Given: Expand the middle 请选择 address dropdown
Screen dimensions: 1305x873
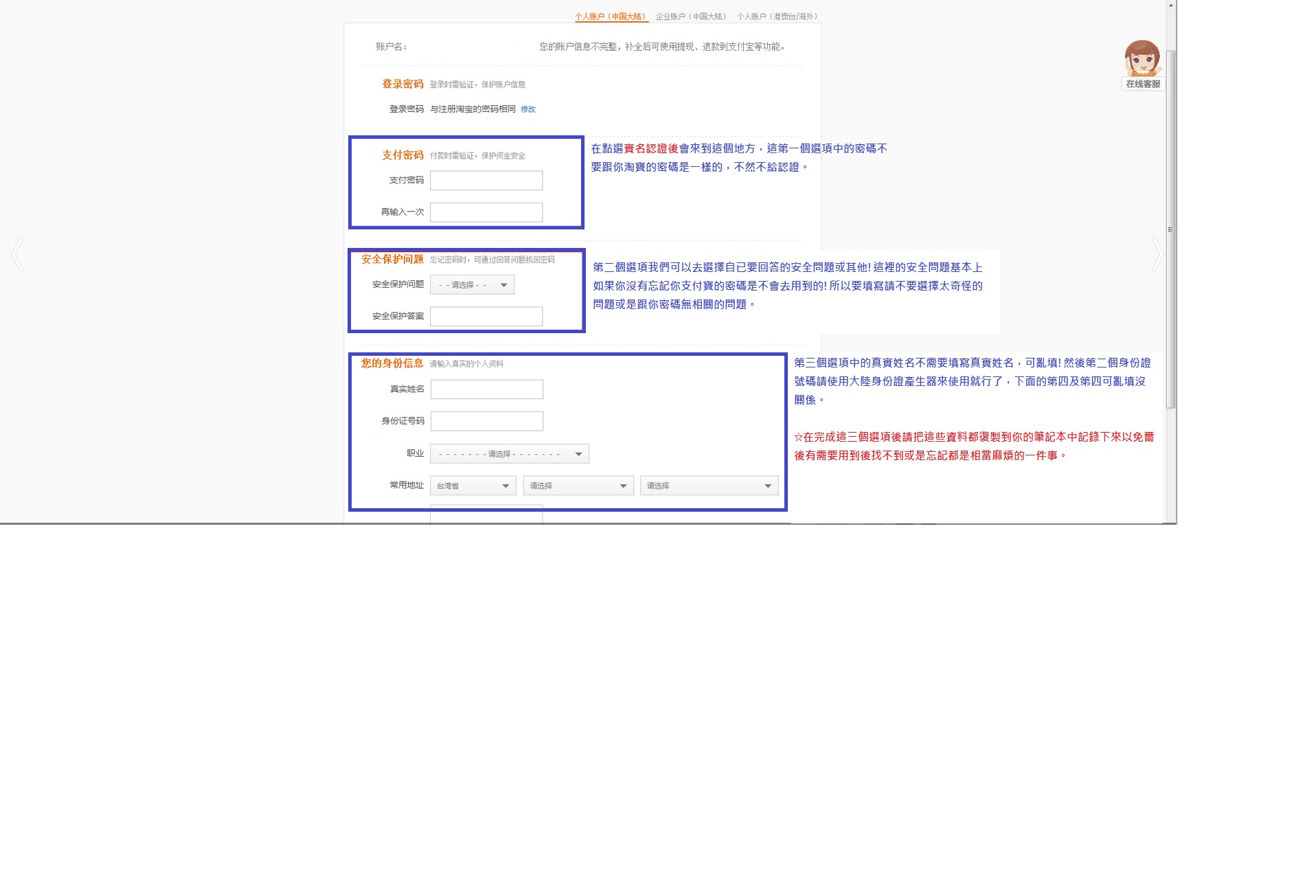Looking at the screenshot, I should point(578,486).
